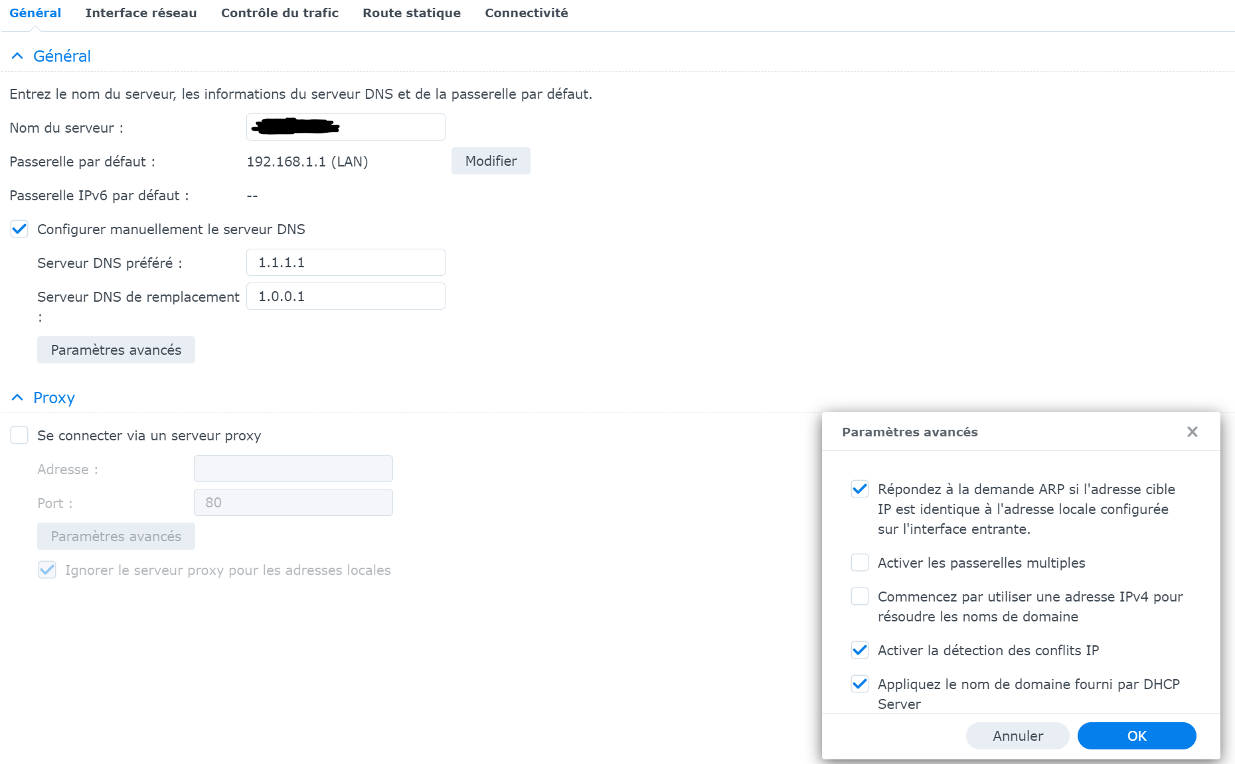
Task: Uncheck the DHCP Server domain name option
Action: click(860, 684)
